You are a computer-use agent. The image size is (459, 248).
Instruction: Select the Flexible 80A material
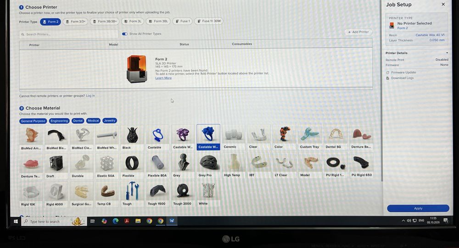(157, 166)
